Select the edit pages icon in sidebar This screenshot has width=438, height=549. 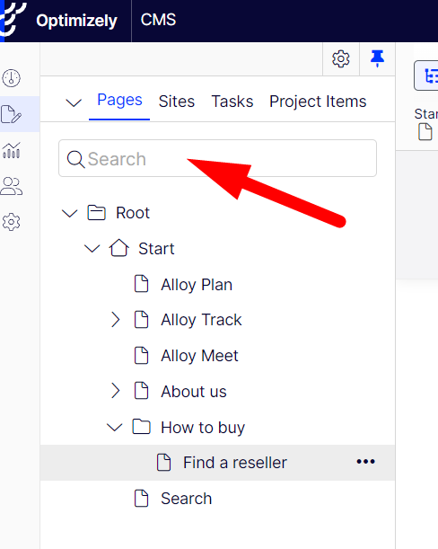(x=11, y=114)
